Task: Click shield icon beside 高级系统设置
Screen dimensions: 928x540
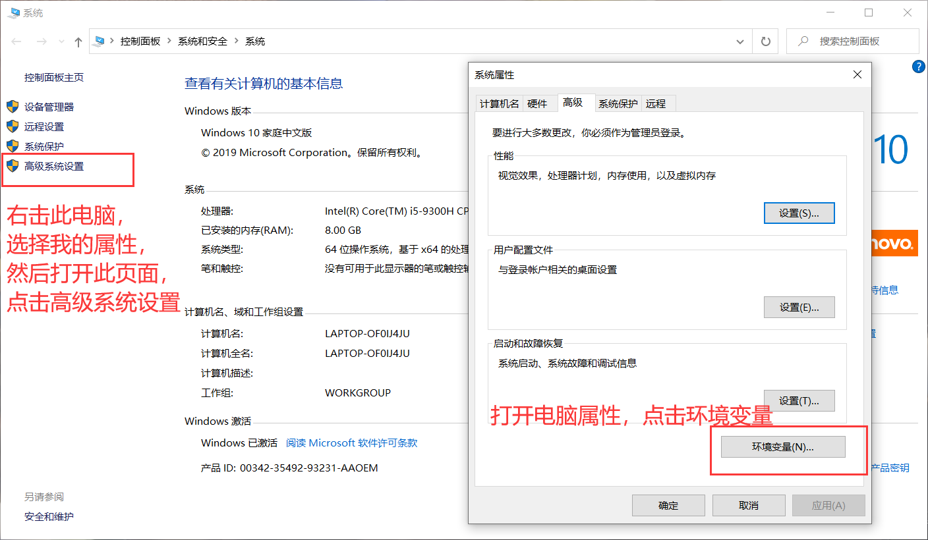Action: click(x=13, y=165)
